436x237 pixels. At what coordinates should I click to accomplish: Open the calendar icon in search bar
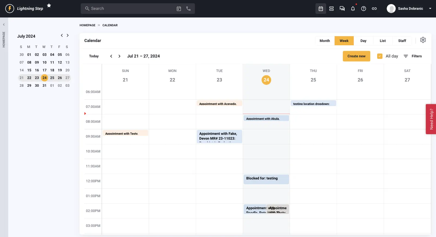(x=179, y=8)
